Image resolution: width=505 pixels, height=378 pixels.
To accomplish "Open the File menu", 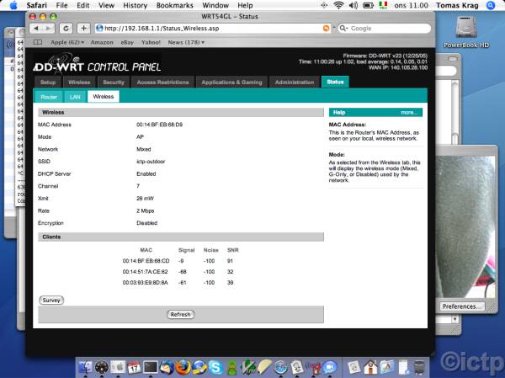I will click(x=61, y=5).
